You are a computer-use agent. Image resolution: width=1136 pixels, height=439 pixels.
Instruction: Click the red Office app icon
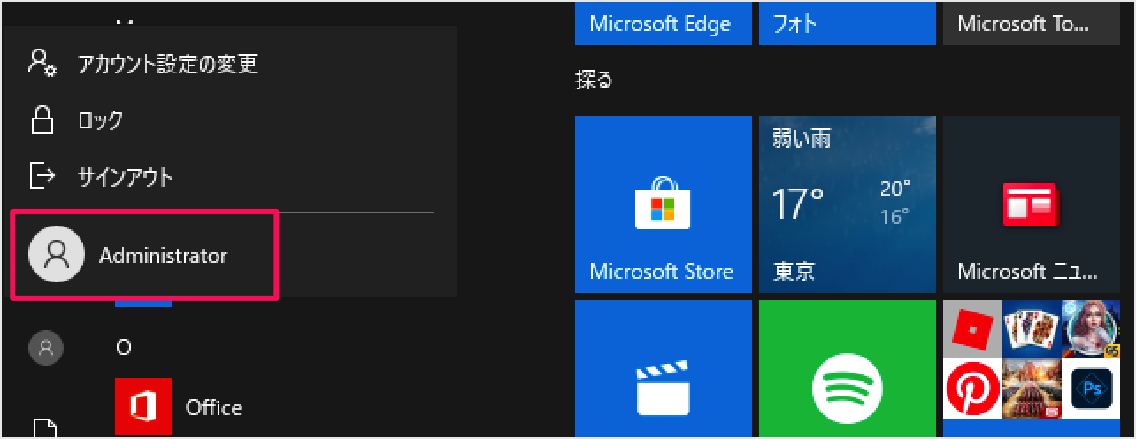[142, 407]
